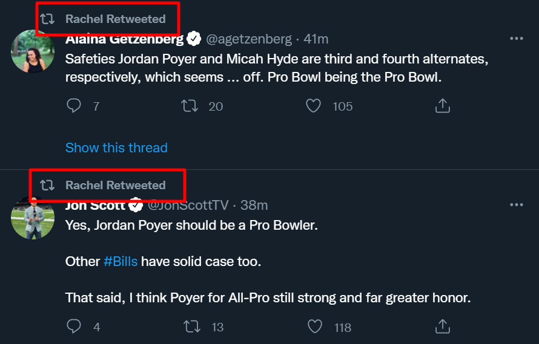
Task: Click first Rachel Retweeted label
Action: [116, 19]
